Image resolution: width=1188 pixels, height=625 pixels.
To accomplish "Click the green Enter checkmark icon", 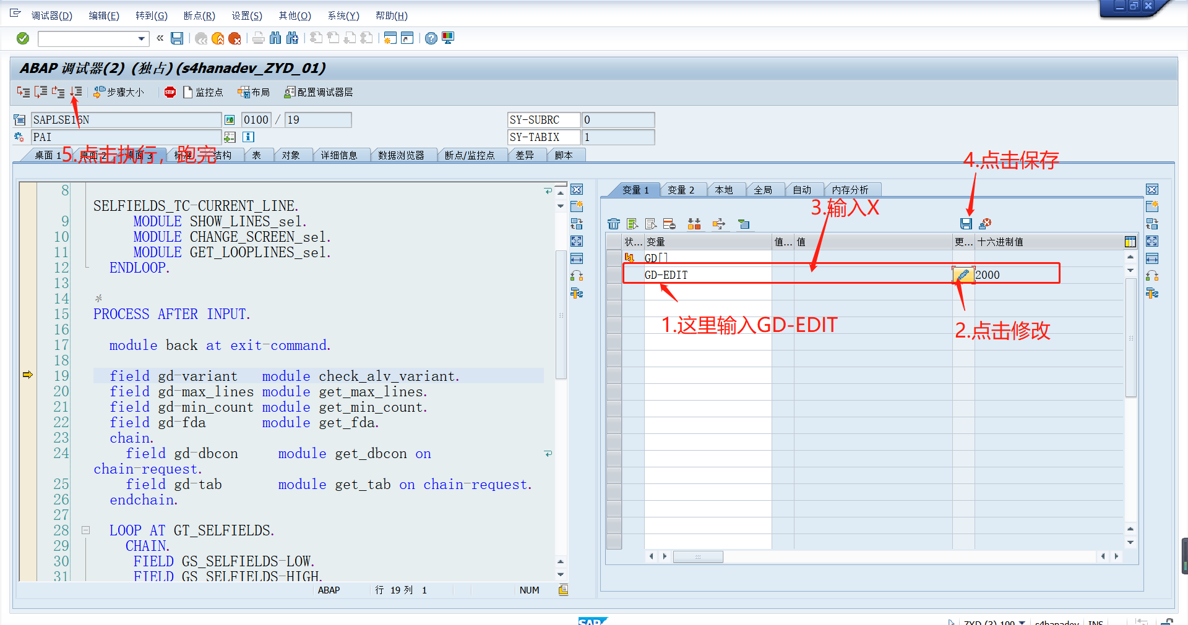I will pyautogui.click(x=23, y=39).
